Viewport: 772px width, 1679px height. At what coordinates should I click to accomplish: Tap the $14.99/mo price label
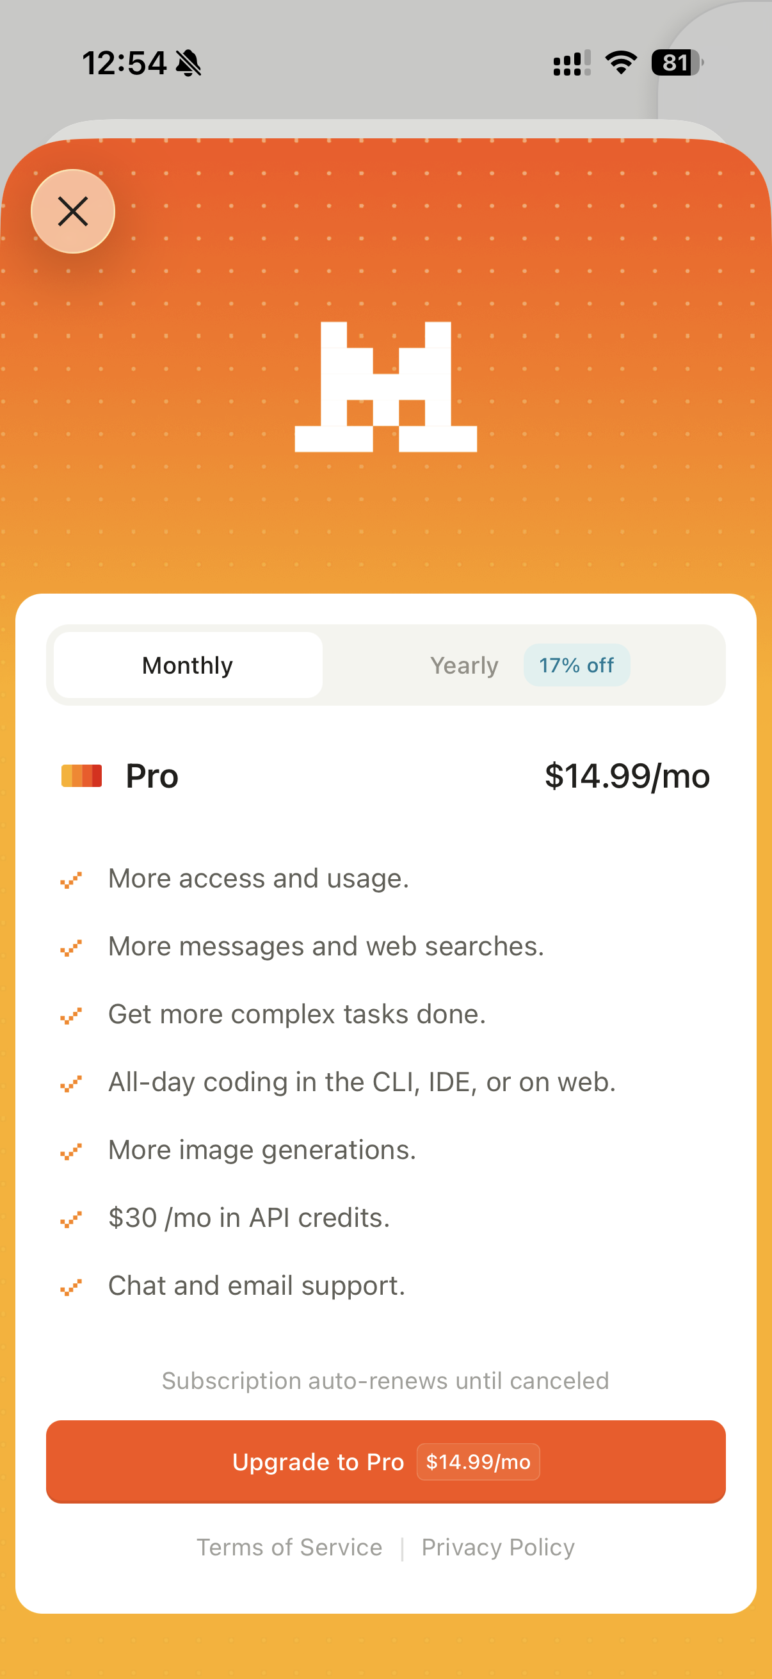[x=627, y=776]
